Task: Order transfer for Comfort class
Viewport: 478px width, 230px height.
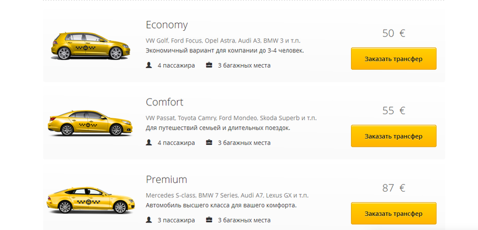Action: point(393,136)
